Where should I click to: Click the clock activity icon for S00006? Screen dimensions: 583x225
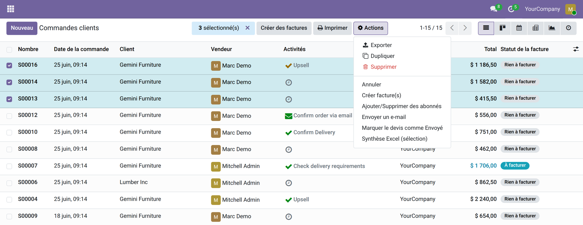click(289, 183)
